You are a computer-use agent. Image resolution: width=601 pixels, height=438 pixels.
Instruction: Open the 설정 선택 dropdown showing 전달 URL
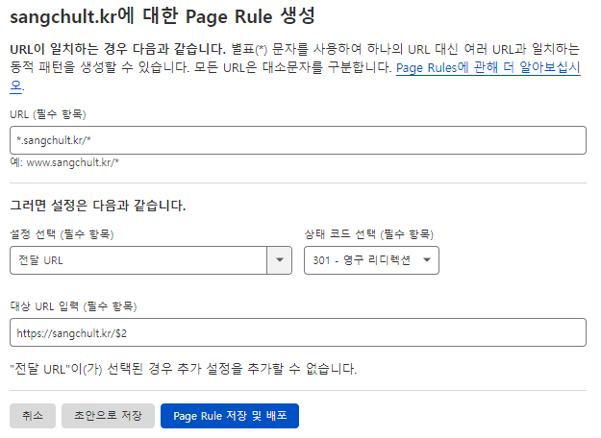(151, 260)
